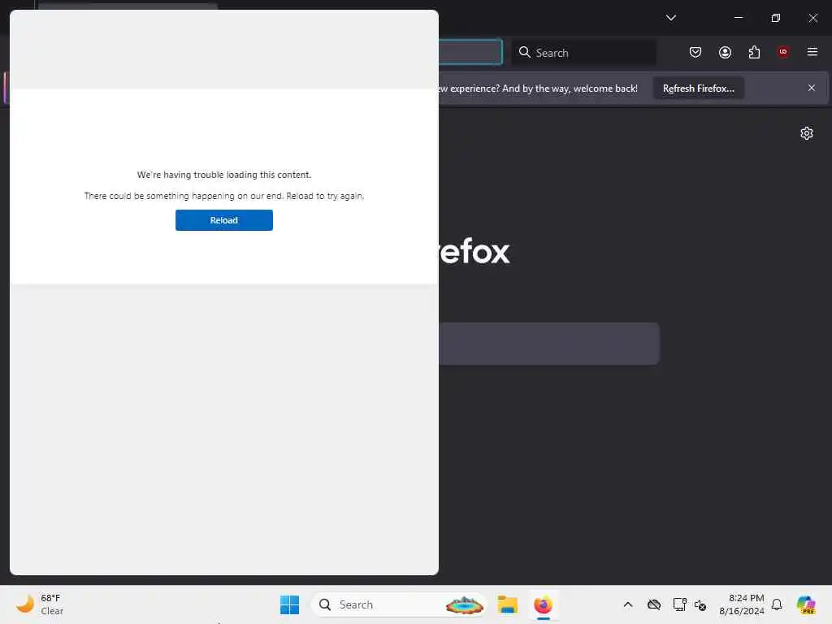This screenshot has width=832, height=624.
Task: Open the weather widget showing 68°F
Action: pyautogui.click(x=40, y=604)
